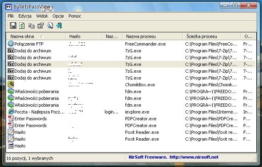
Task: Click the login... cell in Poczta row
Action: pos(111,112)
